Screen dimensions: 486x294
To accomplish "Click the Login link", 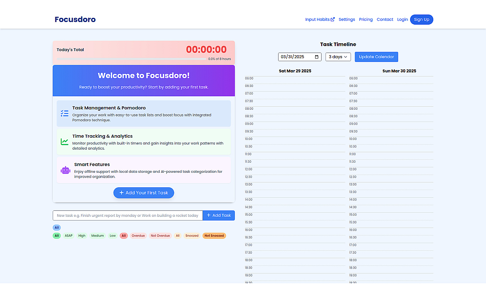I will point(403,19).
